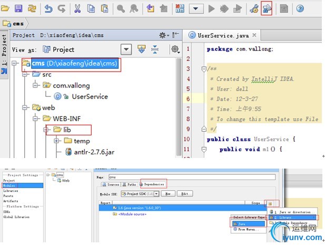Image resolution: width=325 pixels, height=246 pixels.
Task: Collapse the src folder node
Action: (25, 74)
